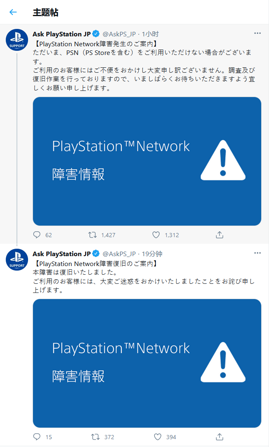Image resolution: width=269 pixels, height=447 pixels.
Task: Open the PlayStation Support avatar on second tweet
Action: pyautogui.click(x=17, y=261)
